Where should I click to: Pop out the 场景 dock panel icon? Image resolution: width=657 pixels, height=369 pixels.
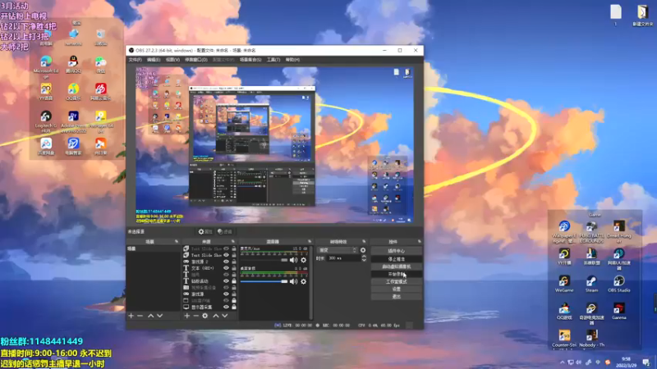point(177,241)
